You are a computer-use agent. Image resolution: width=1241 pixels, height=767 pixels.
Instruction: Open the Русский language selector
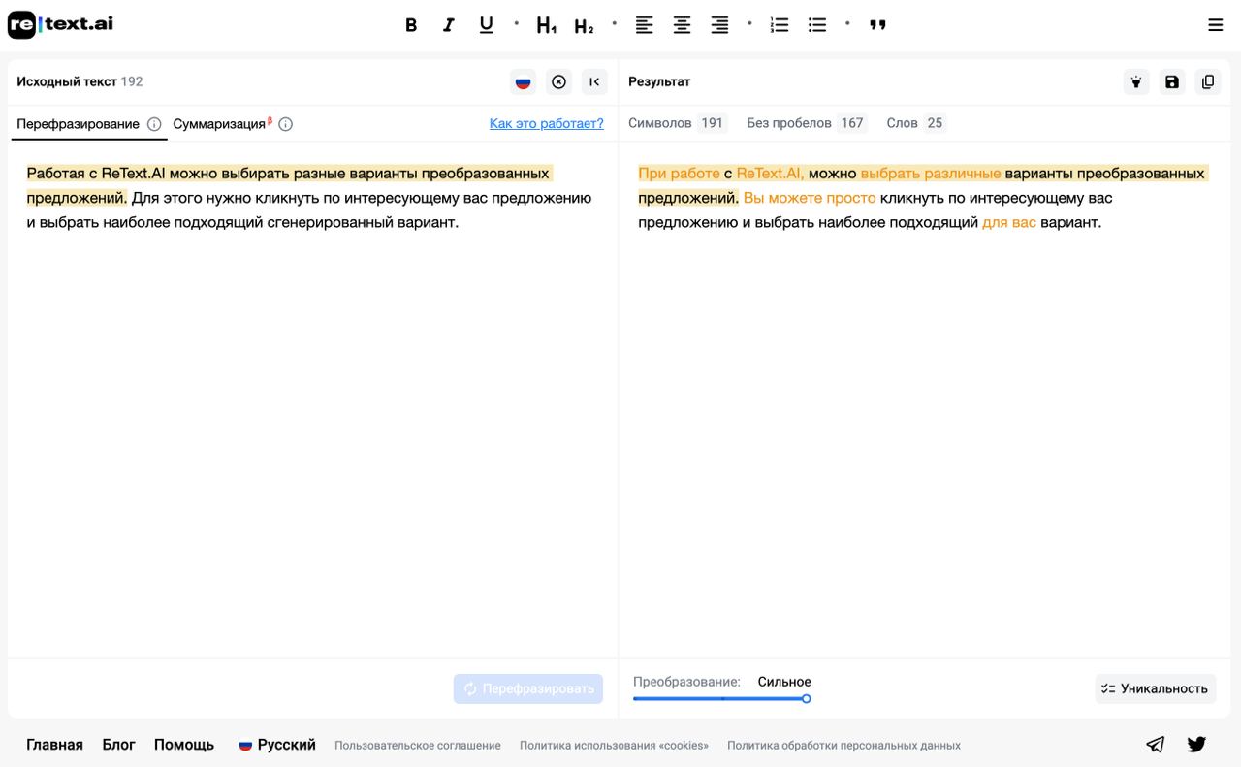click(277, 745)
